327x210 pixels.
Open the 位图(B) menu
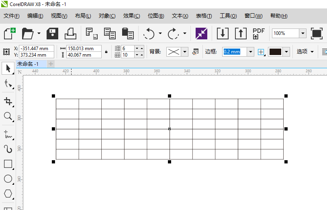(156, 16)
